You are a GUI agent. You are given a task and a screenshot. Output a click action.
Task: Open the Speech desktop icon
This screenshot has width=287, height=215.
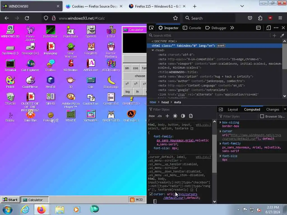[x=91, y=32]
